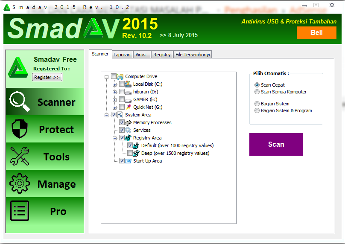
Task: Click the Deep registry values icon
Action: [x=136, y=153]
